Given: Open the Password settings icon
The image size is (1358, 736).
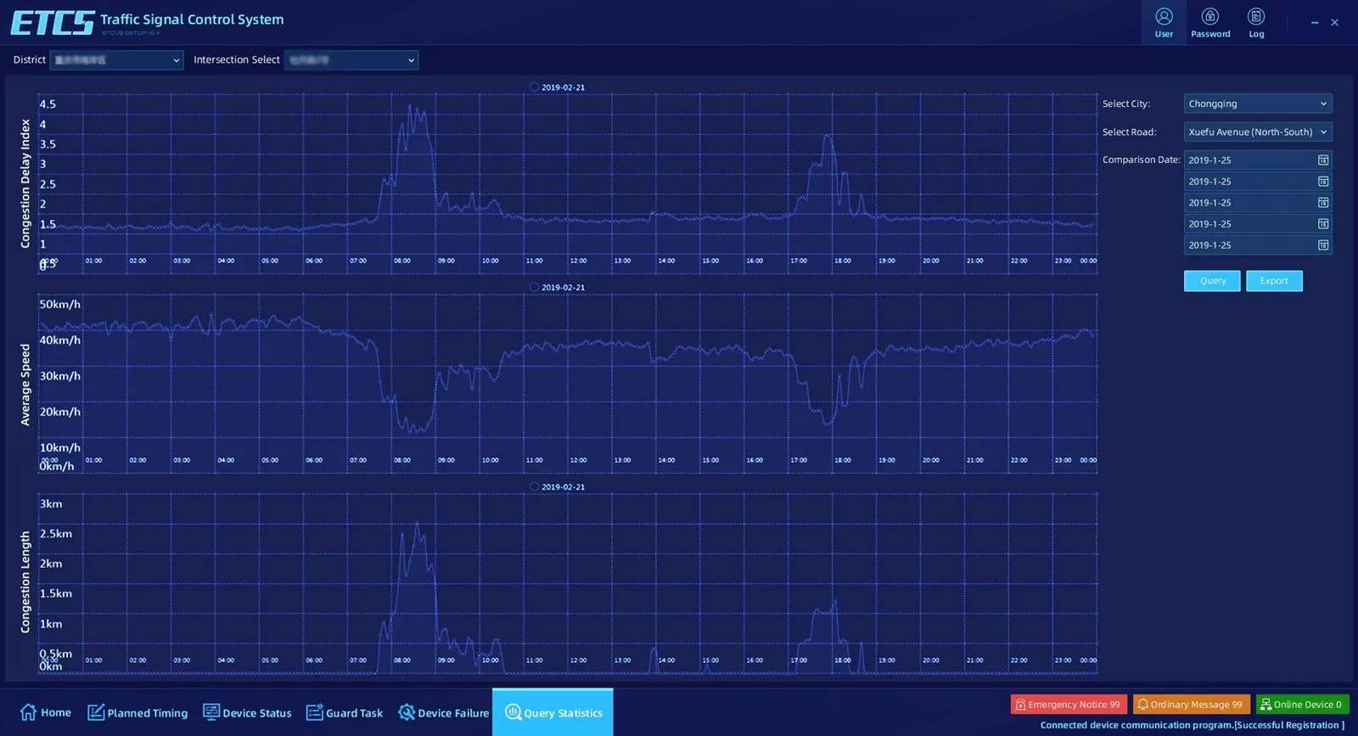Looking at the screenshot, I should tap(1210, 23).
